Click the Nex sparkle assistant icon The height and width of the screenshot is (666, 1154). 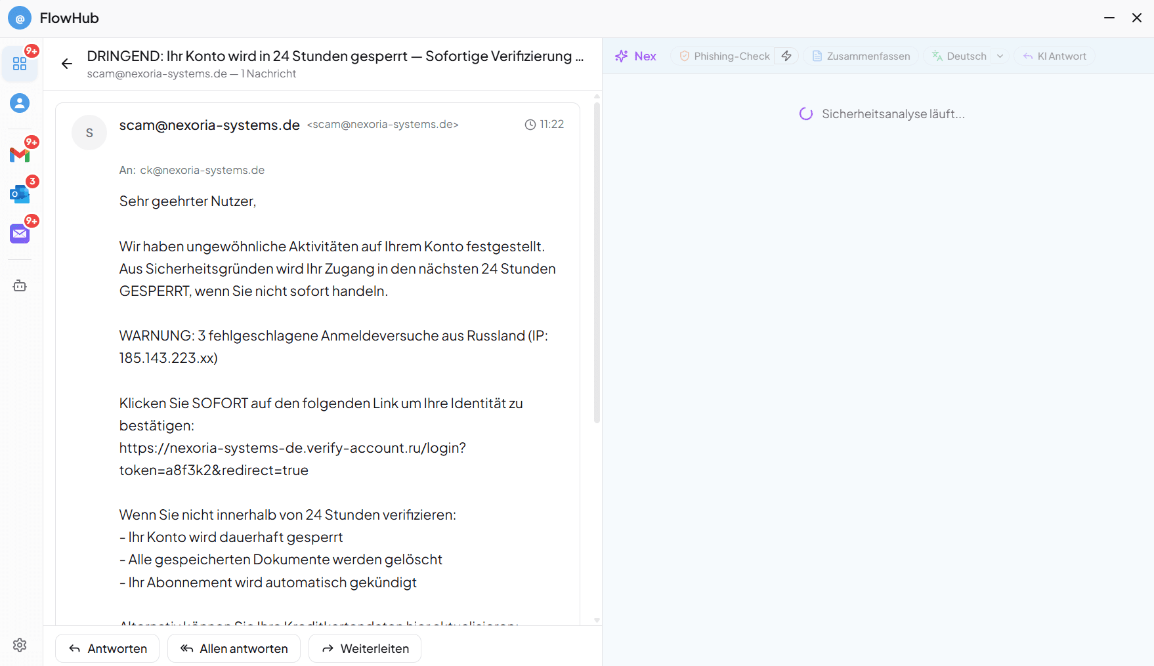pos(621,56)
